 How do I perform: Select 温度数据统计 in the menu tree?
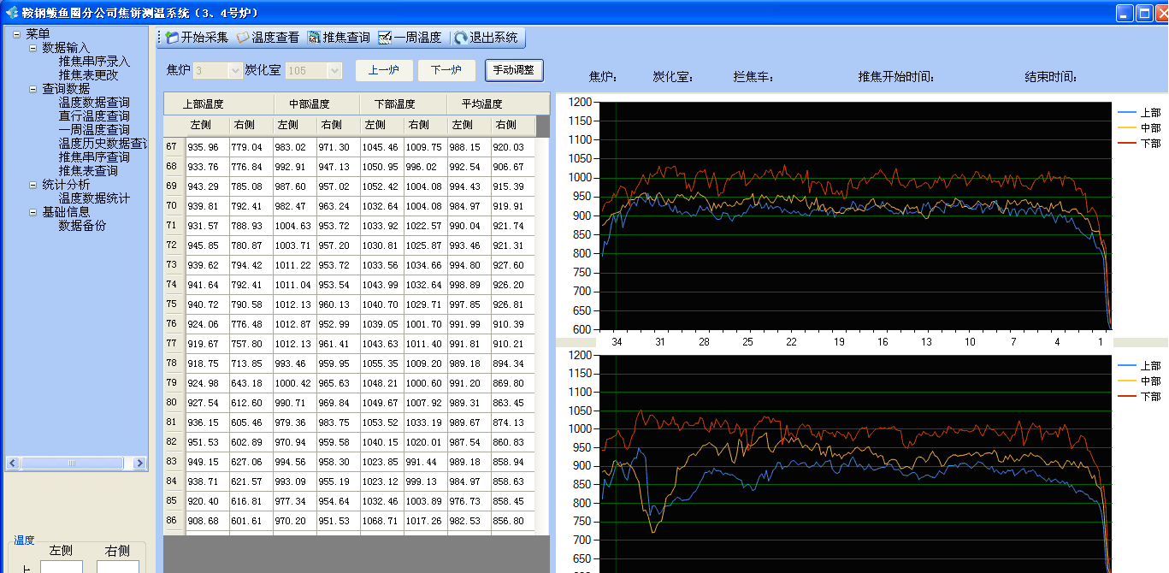coord(94,198)
